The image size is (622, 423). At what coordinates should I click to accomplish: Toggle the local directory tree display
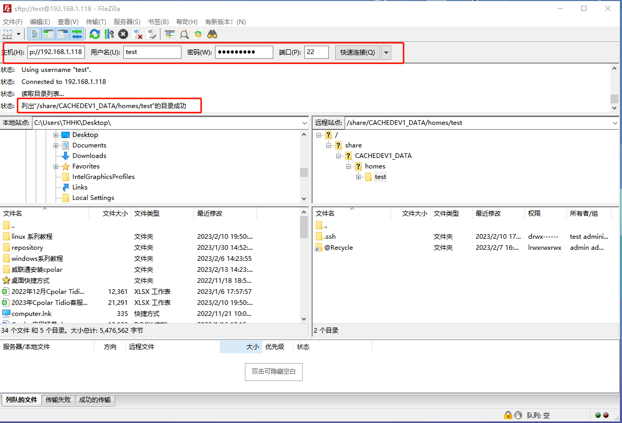coord(48,34)
